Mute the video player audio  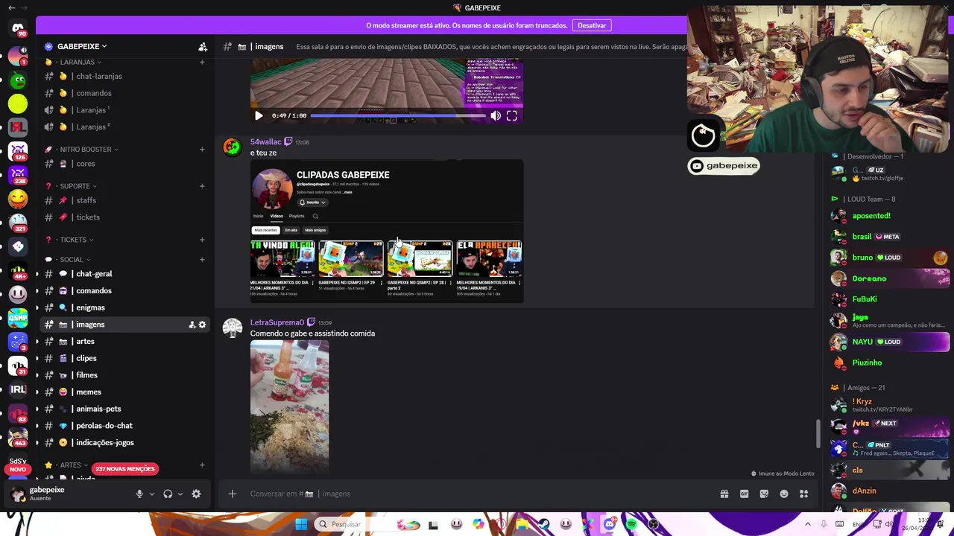(496, 115)
